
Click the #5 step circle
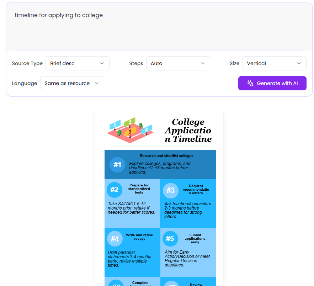click(x=170, y=239)
